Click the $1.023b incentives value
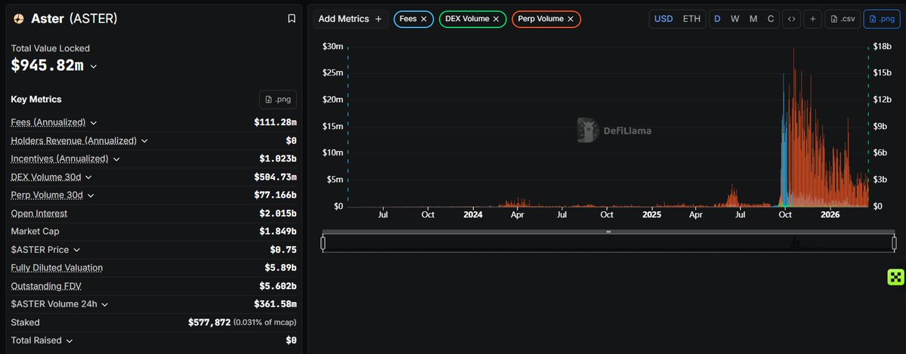 (278, 159)
